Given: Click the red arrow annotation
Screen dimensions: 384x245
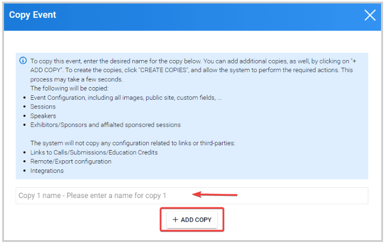Looking at the screenshot, I should [x=215, y=195].
